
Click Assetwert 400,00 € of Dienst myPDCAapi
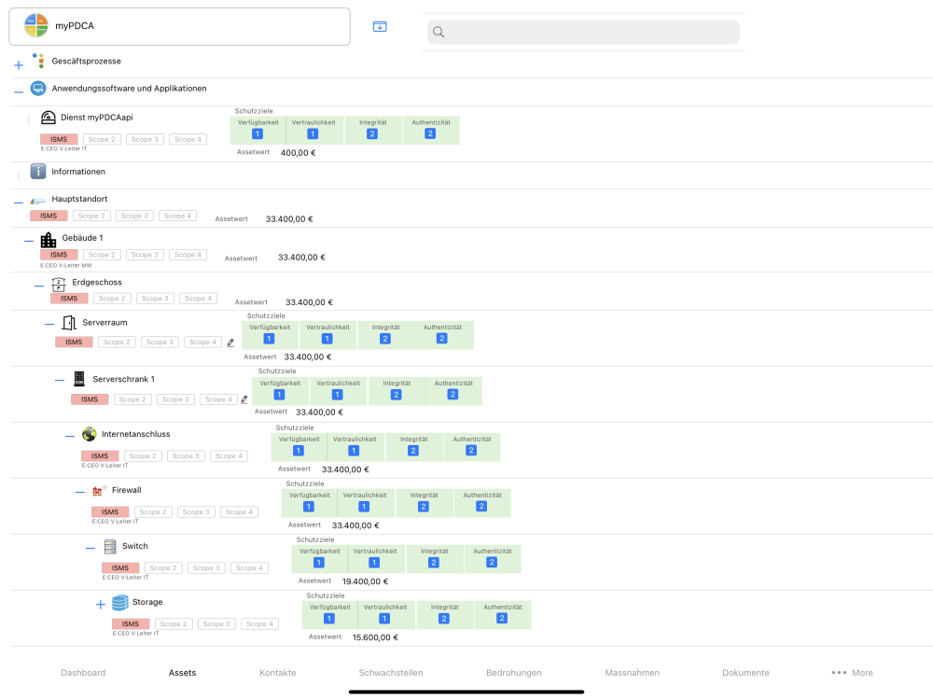coord(299,153)
